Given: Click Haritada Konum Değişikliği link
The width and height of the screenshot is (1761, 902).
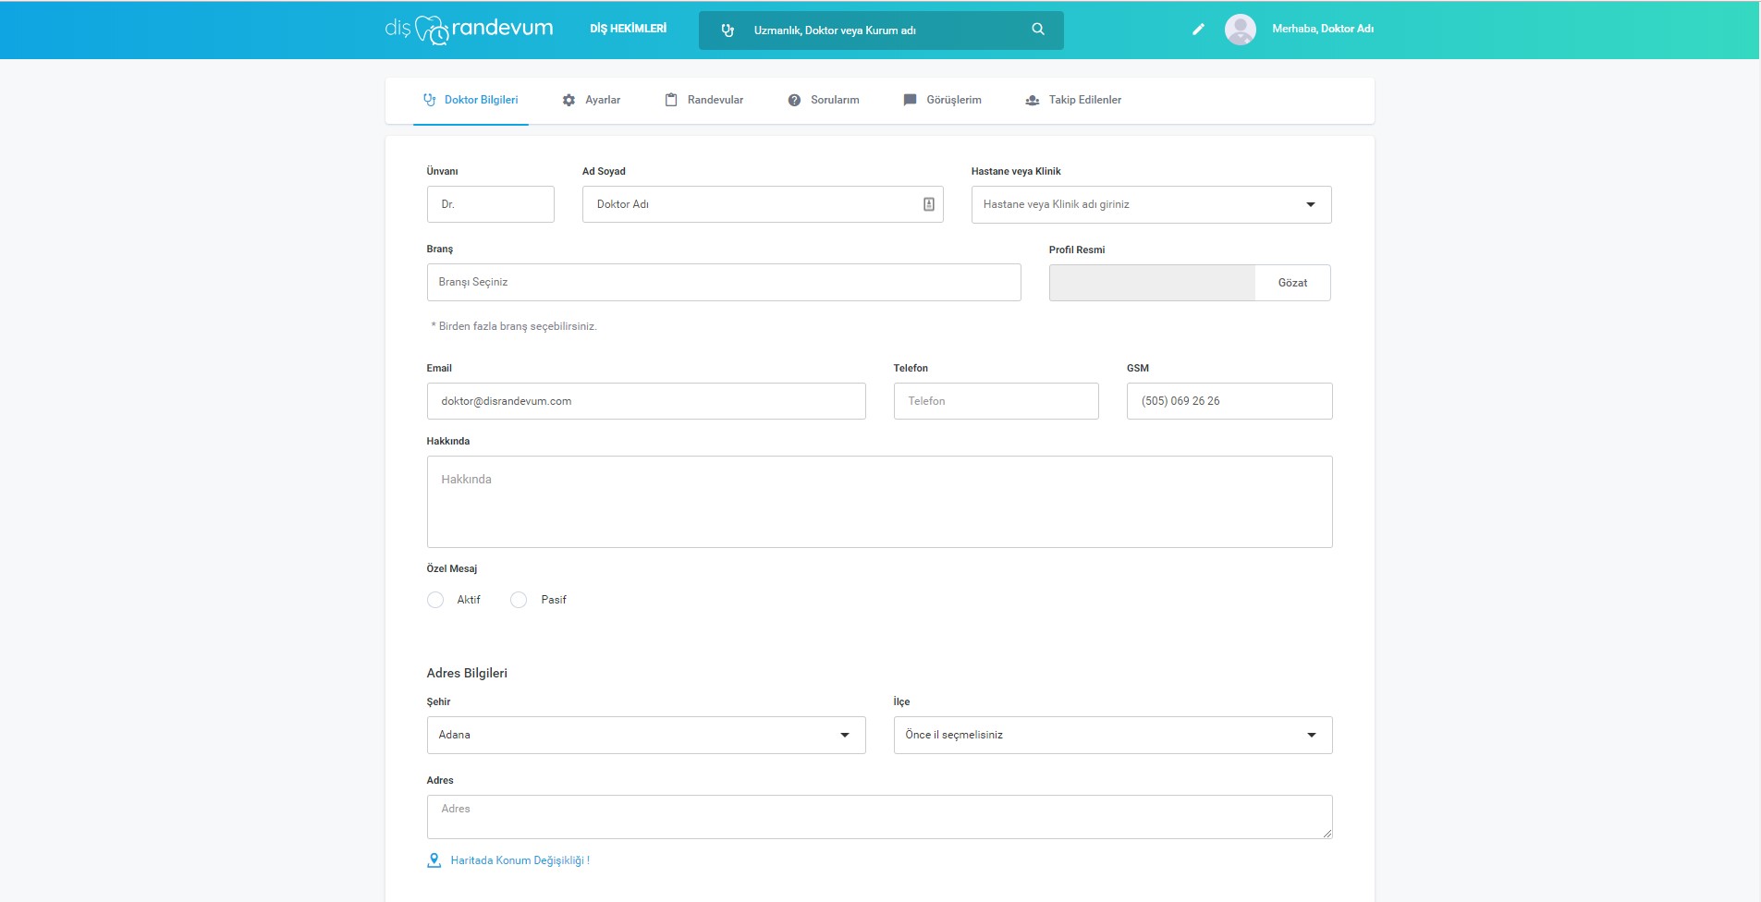Looking at the screenshot, I should [x=520, y=860].
